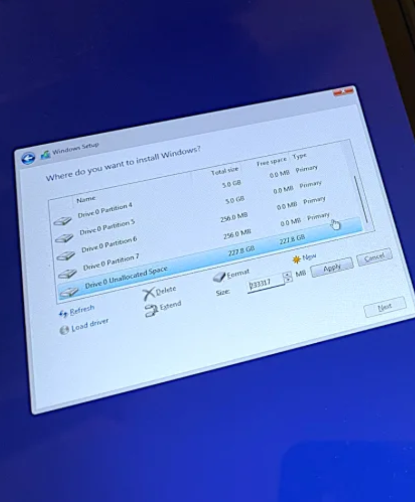Click the Refresh arrows icon
This screenshot has height=502, width=415.
tap(63, 313)
